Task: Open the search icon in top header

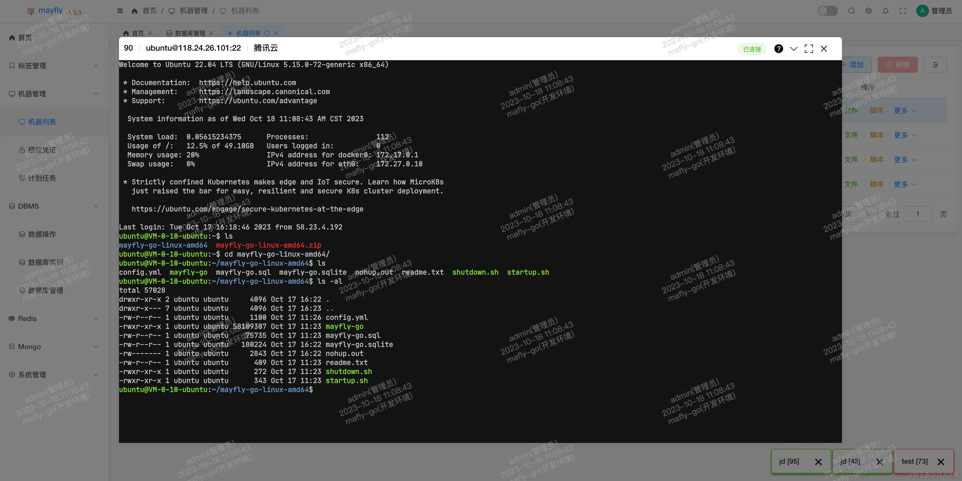Action: coord(851,11)
